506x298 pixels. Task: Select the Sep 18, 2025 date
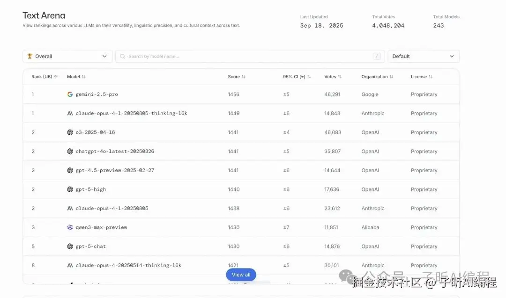[x=322, y=25]
